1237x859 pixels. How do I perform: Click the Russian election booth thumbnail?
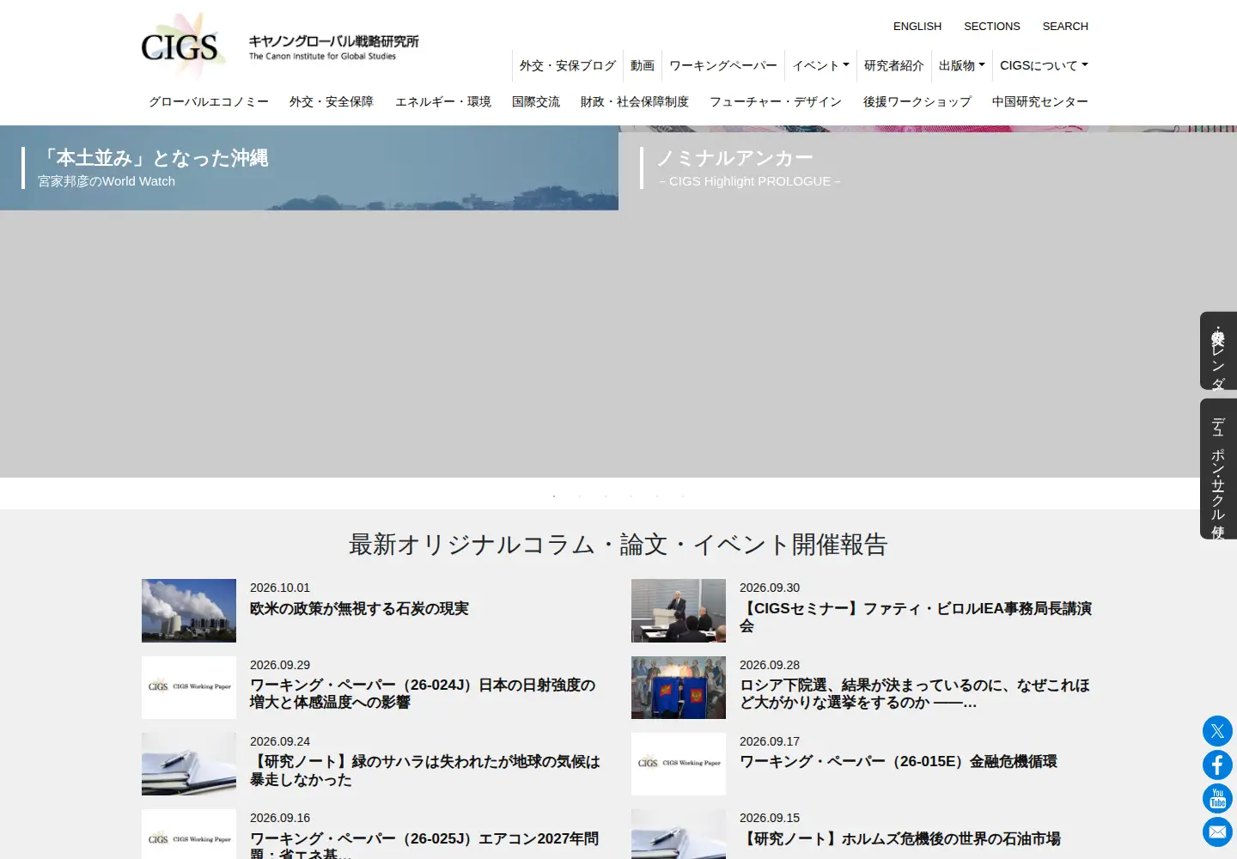point(679,687)
